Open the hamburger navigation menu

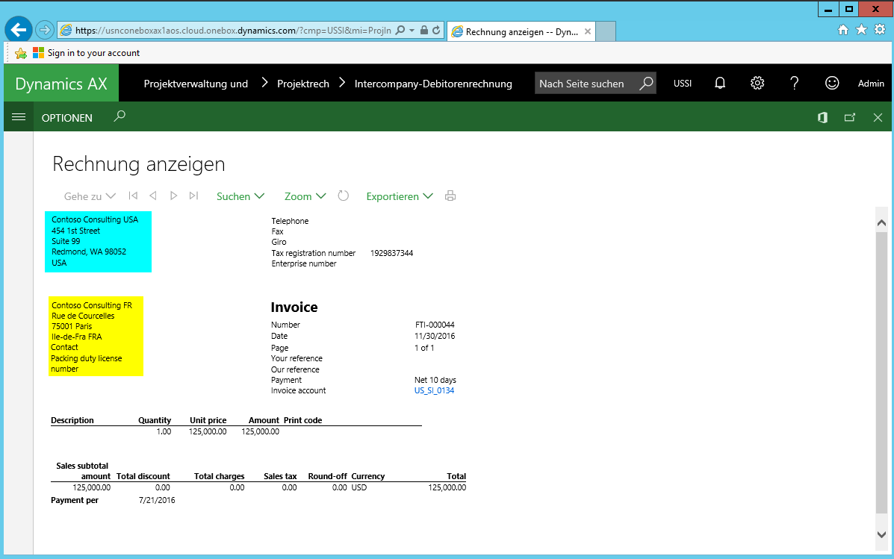tap(19, 117)
